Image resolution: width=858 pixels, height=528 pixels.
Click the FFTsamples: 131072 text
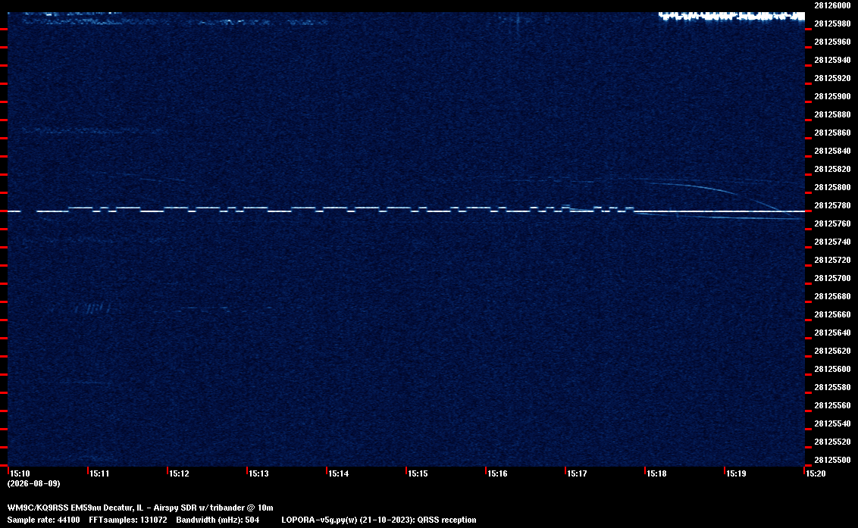click(128, 520)
